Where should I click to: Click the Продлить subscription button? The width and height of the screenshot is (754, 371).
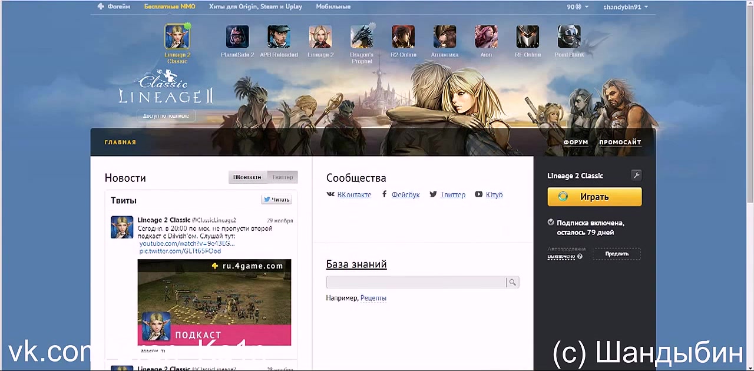point(617,254)
